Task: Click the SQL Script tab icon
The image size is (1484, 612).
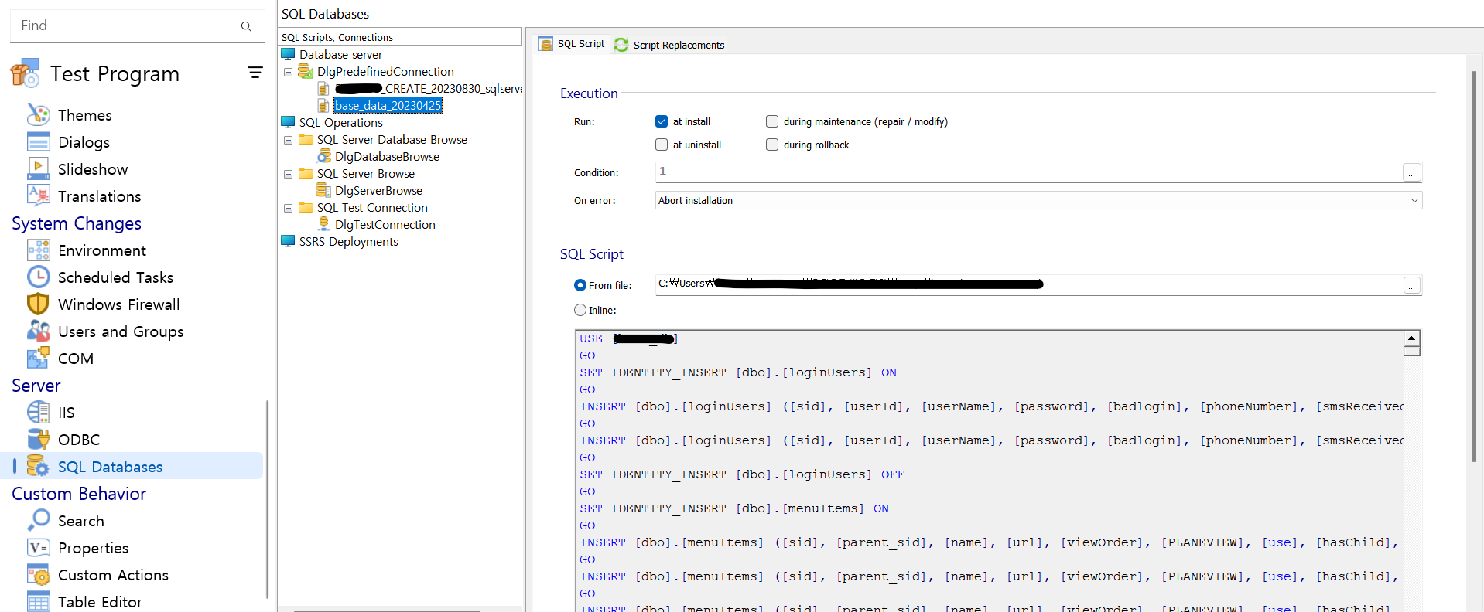Action: 545,44
